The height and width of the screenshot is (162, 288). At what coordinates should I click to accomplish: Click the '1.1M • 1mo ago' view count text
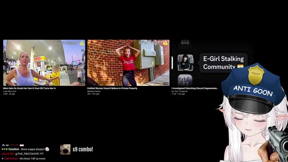coord(178,94)
